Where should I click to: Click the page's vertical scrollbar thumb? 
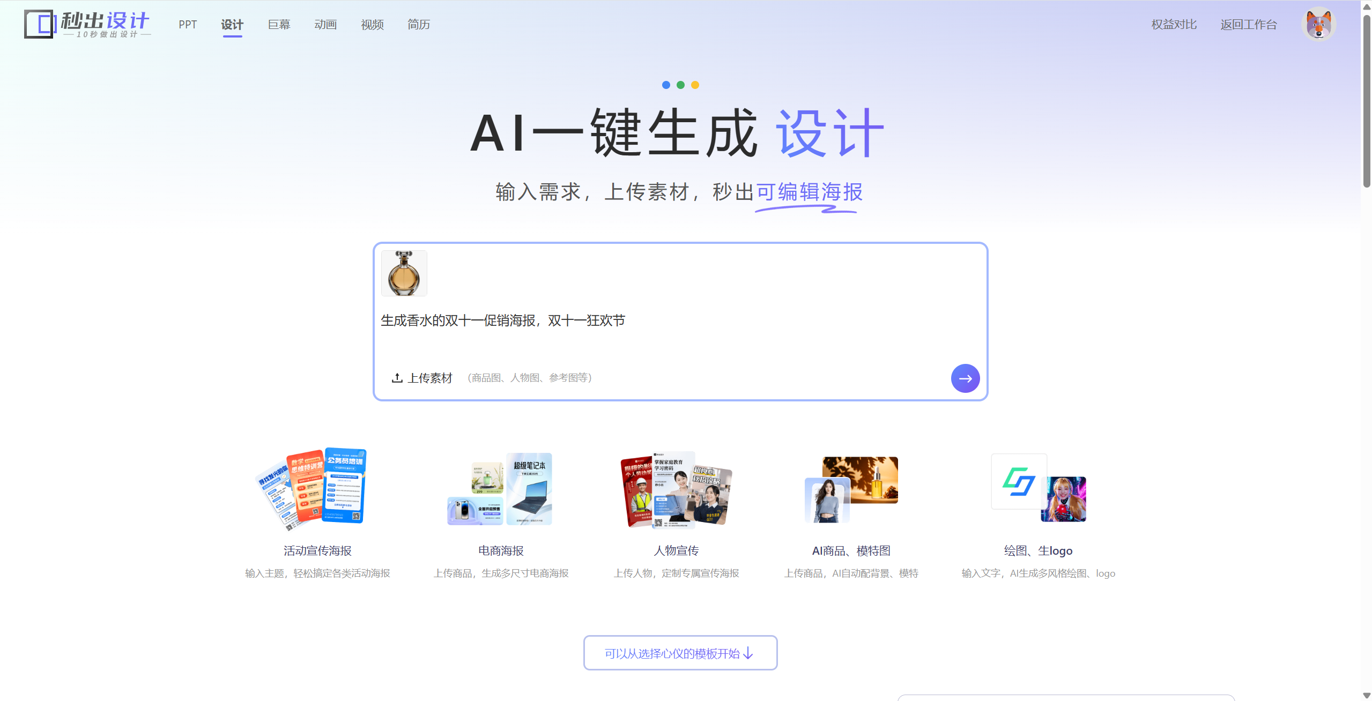click(x=1367, y=101)
